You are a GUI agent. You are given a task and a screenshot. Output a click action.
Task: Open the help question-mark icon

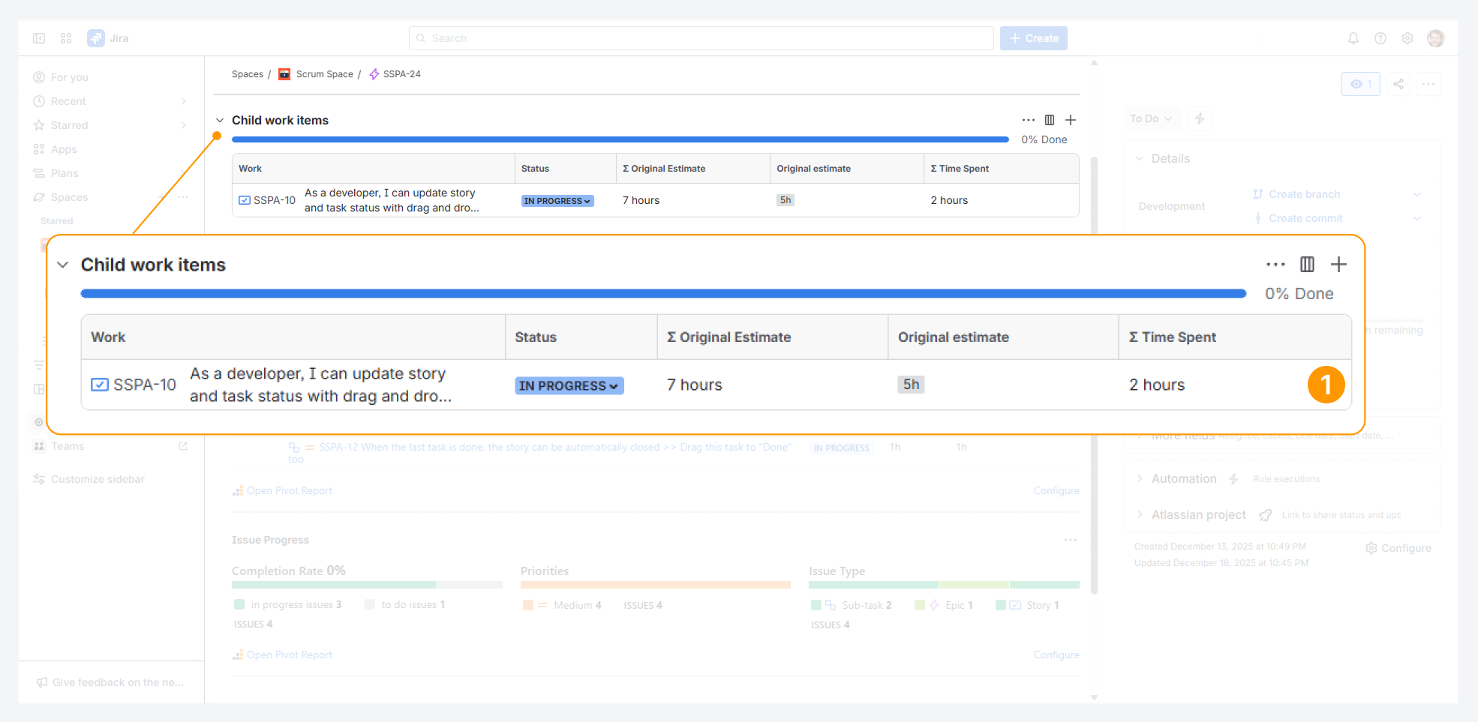1380,38
